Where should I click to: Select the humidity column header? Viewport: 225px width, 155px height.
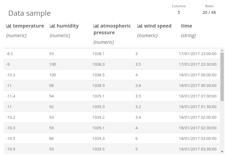[x=67, y=26]
